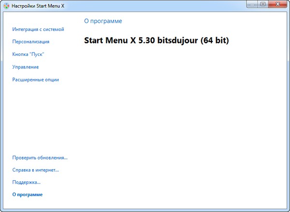The width and height of the screenshot is (290, 212).
Task: Click the "Поддержка..." link
Action: coord(27,183)
